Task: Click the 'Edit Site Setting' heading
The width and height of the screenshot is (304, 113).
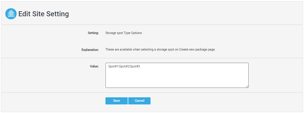Action: pos(44,14)
